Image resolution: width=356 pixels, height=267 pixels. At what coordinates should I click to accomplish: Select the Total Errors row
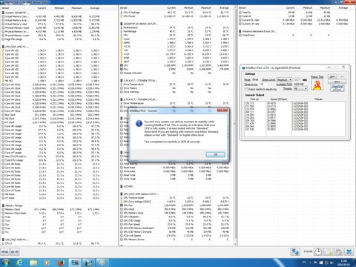click(x=294, y=35)
